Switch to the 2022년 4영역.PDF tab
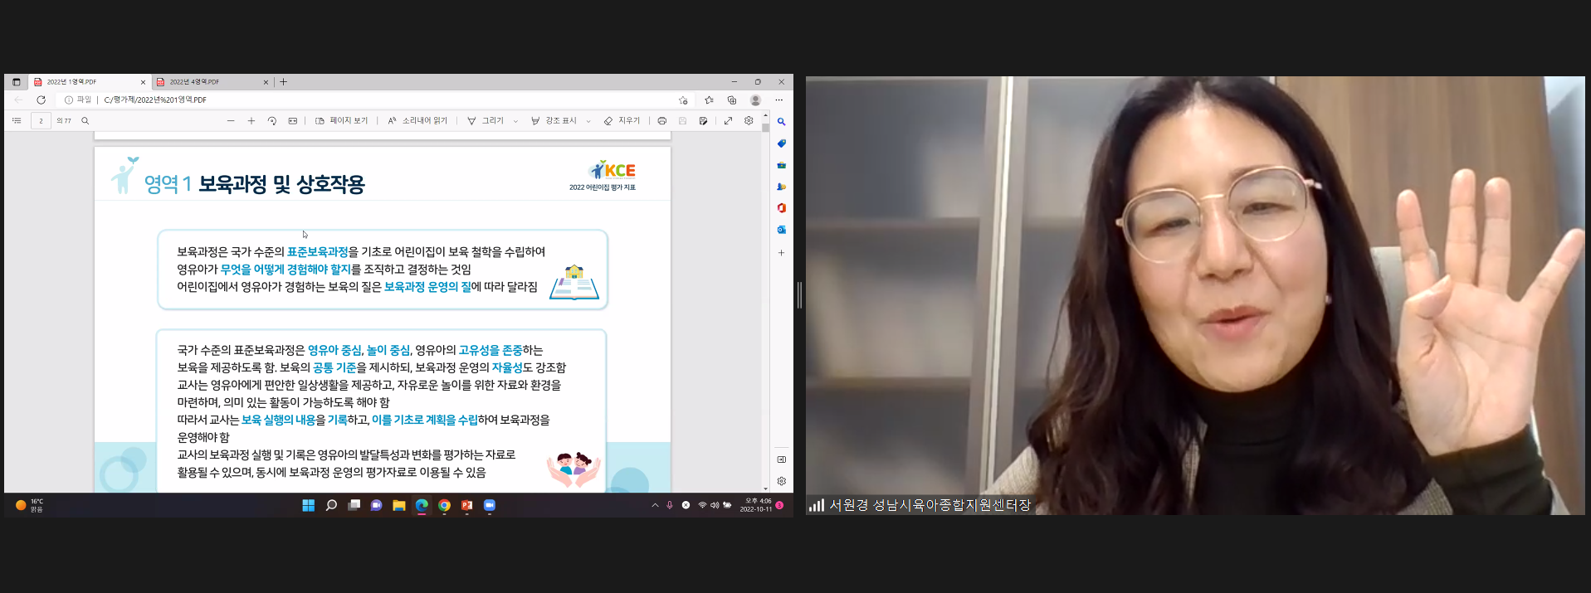The width and height of the screenshot is (1591, 593). coord(212,82)
